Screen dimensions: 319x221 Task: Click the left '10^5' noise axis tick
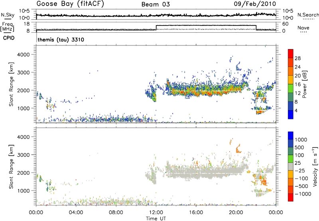(x=24, y=11)
